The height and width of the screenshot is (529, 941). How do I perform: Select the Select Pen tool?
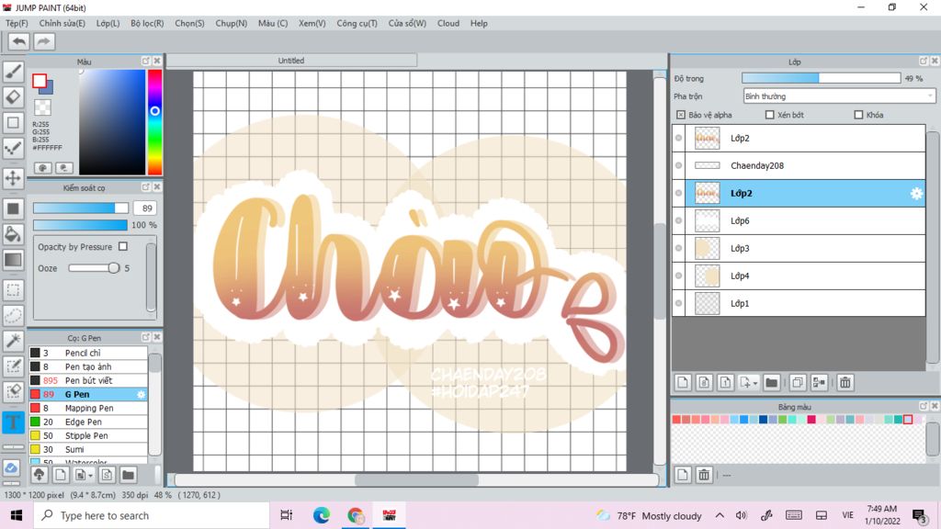tap(13, 366)
